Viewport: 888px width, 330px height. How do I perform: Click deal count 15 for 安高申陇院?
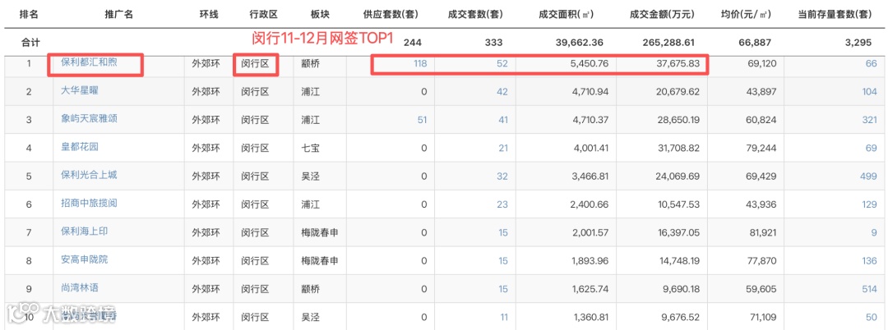click(x=503, y=261)
